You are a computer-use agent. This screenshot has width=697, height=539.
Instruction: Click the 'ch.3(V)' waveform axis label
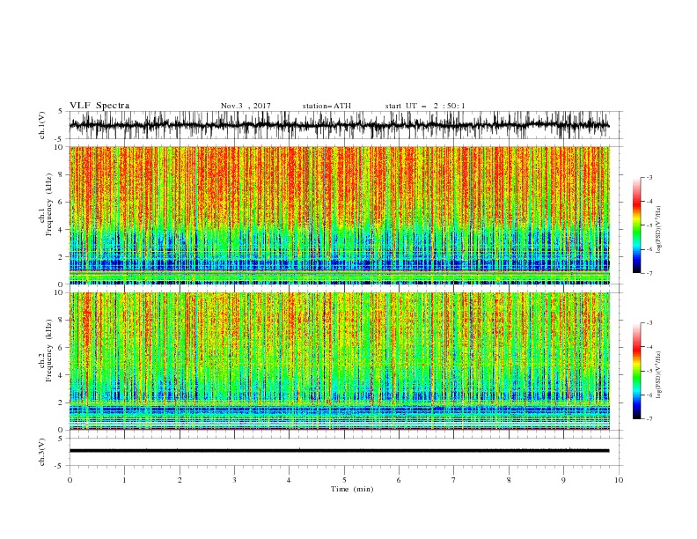click(42, 452)
